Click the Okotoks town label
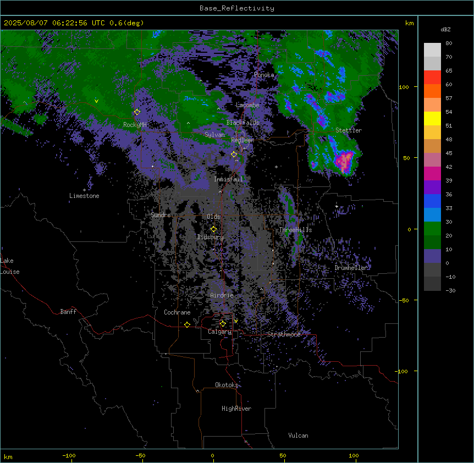This screenshot has width=474, height=463. 227,385
